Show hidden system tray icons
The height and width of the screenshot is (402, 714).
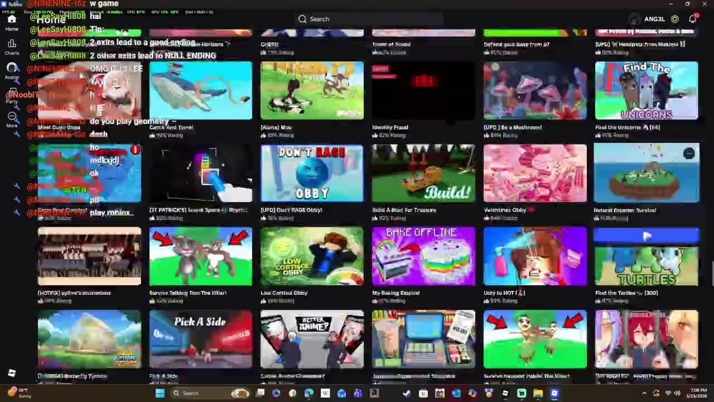644,393
